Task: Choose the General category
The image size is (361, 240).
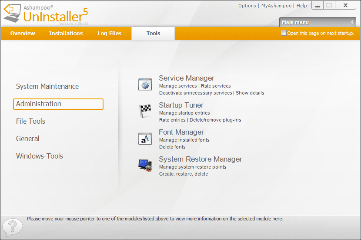Action: (28, 139)
